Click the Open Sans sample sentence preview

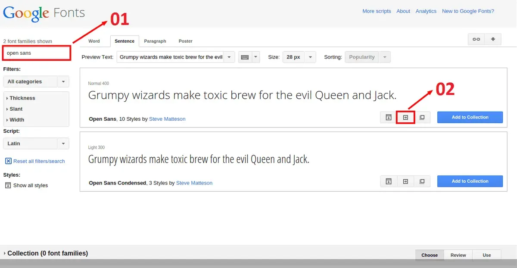coord(242,95)
